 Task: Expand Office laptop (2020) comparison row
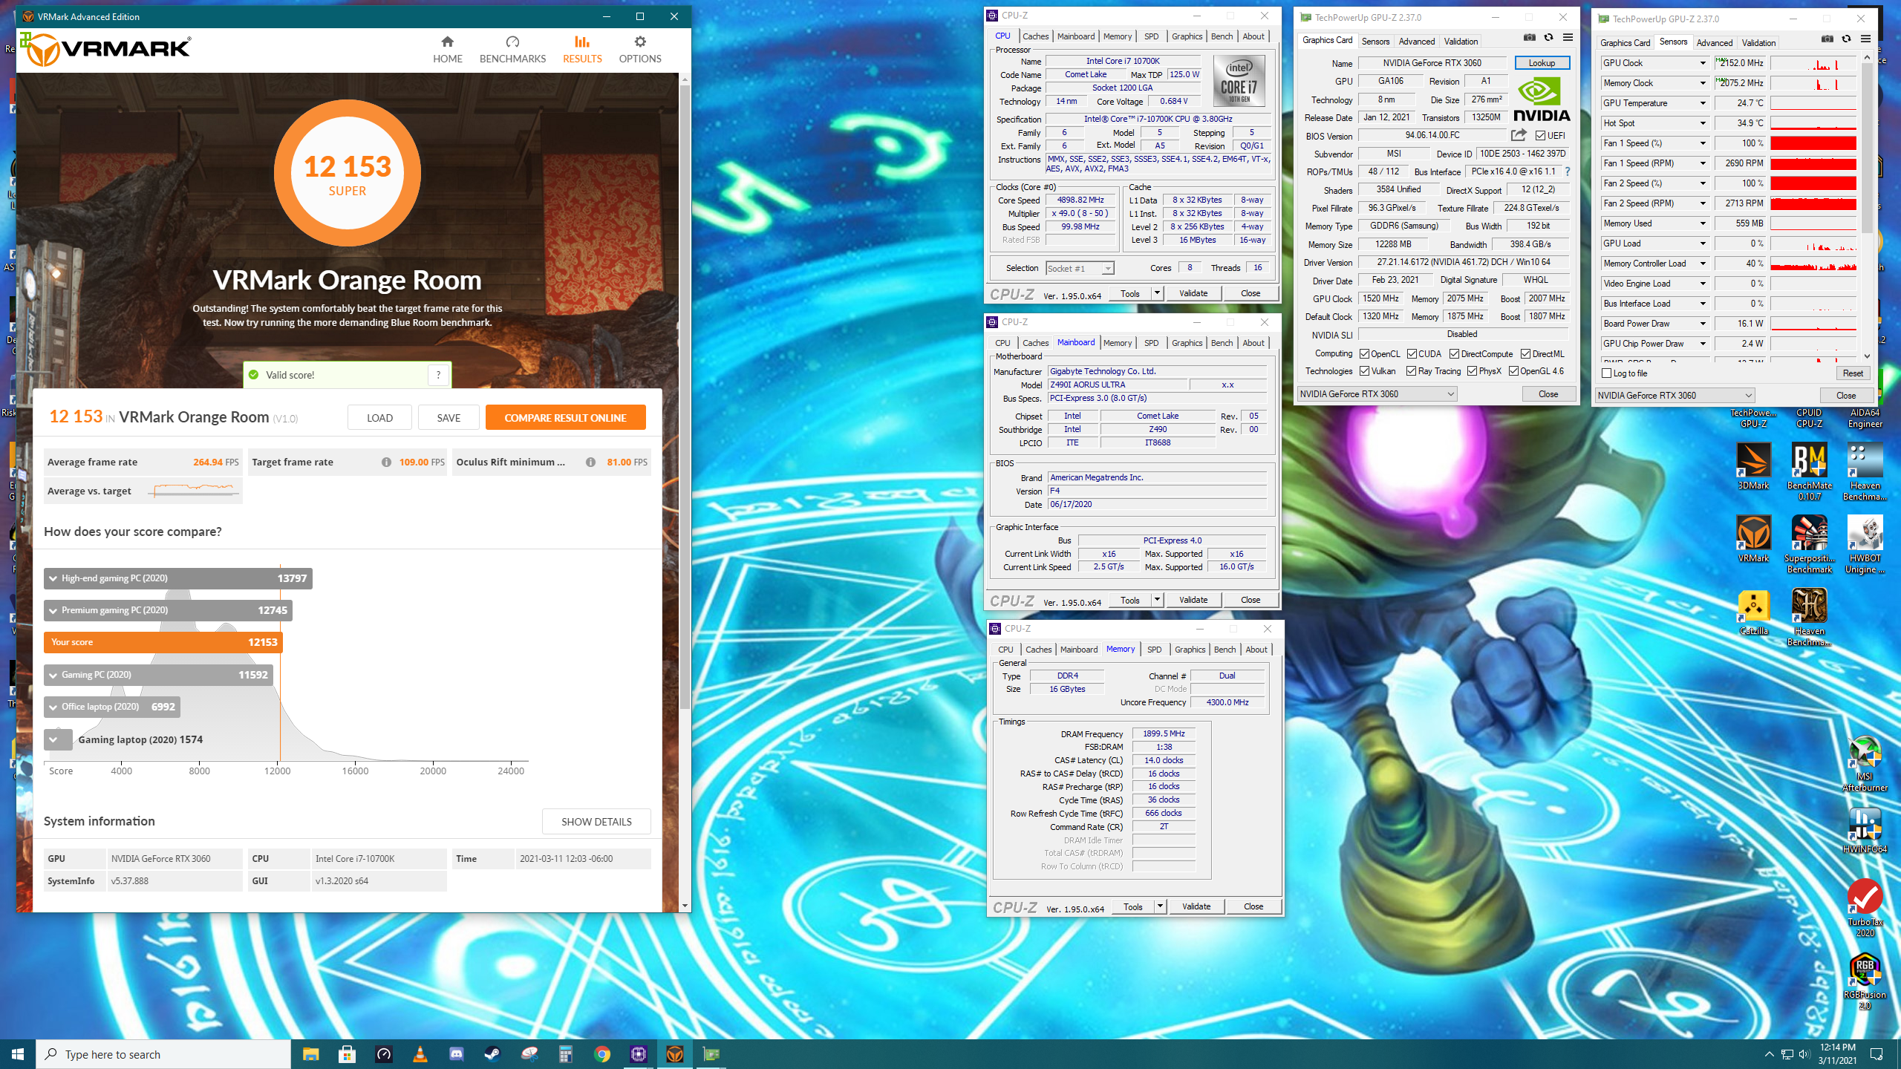click(x=112, y=707)
